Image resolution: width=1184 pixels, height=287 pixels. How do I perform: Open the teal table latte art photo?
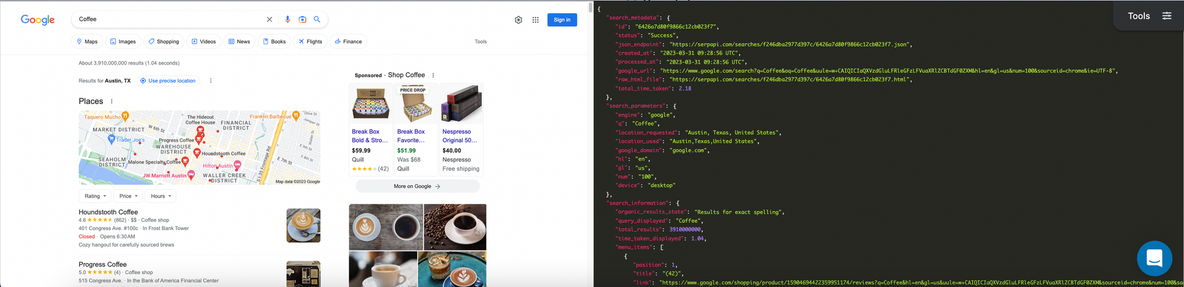(452, 269)
